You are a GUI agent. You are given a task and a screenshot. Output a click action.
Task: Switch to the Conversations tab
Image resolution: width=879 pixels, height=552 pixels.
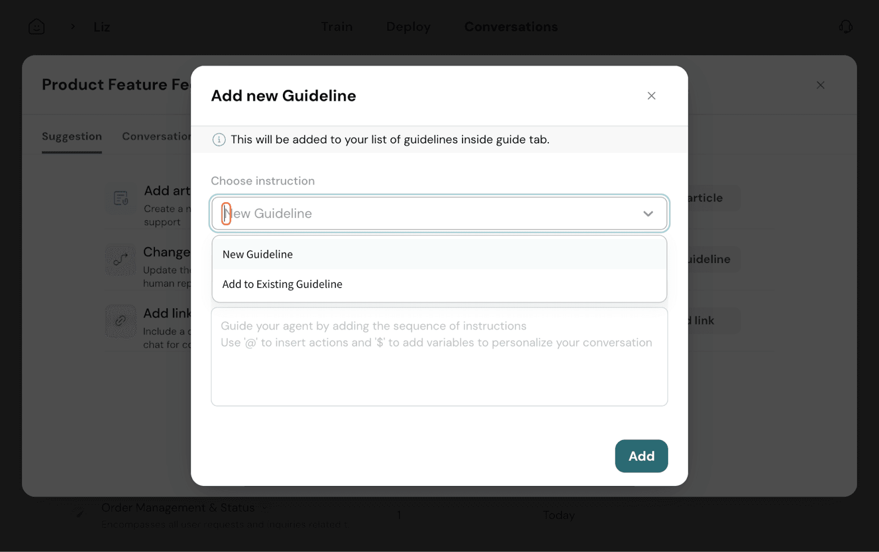point(511,26)
